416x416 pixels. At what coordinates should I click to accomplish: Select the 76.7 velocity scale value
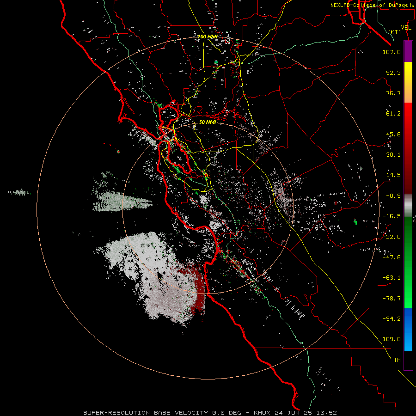coord(393,93)
